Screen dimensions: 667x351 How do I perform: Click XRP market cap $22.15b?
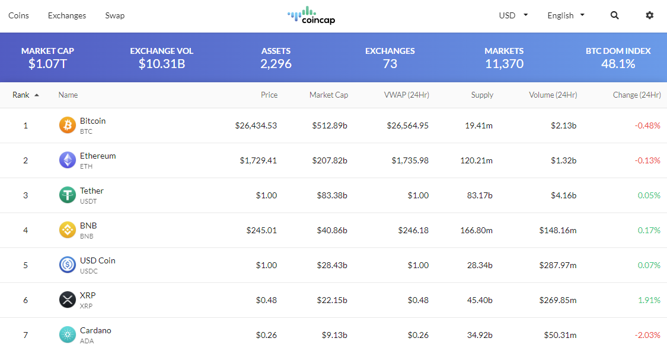click(x=332, y=300)
